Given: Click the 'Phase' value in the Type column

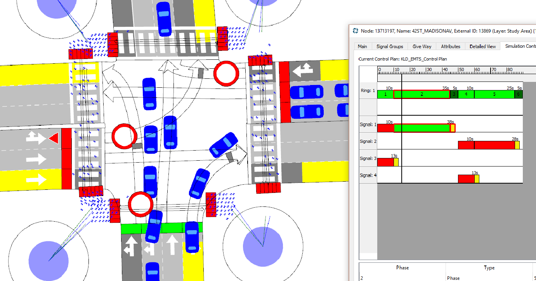Looking at the screenshot, I should coord(489,278).
